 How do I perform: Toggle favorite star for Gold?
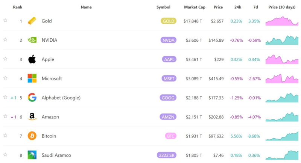click(5, 21)
